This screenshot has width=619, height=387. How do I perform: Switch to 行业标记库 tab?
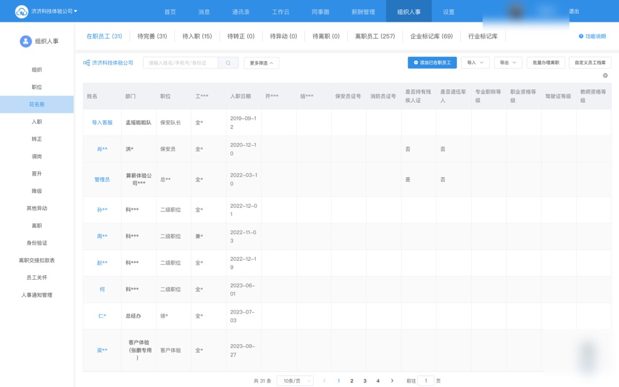click(483, 36)
